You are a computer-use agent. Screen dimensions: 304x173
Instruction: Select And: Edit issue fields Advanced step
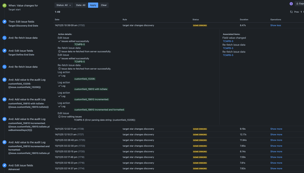click(x=21, y=167)
